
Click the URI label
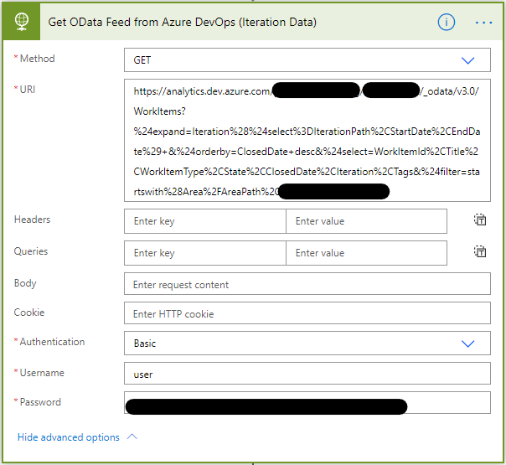point(28,90)
